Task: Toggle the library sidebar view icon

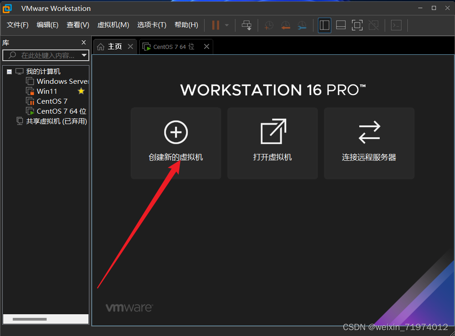Action: pos(324,25)
